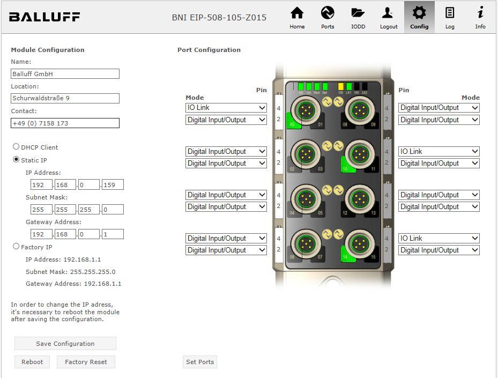The width and height of the screenshot is (498, 378).
Task: Open the Config gear icon
Action: (x=419, y=13)
